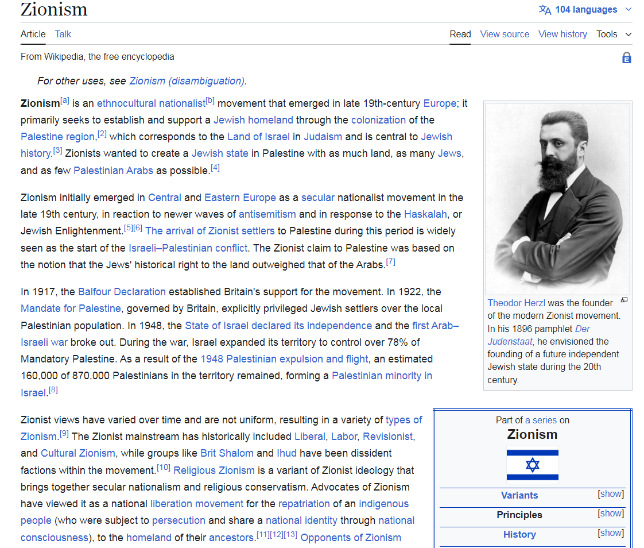Open the Zionism (disambiguation) link

(x=187, y=81)
